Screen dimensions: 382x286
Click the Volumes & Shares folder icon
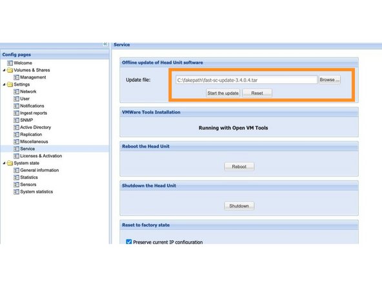click(x=10, y=70)
